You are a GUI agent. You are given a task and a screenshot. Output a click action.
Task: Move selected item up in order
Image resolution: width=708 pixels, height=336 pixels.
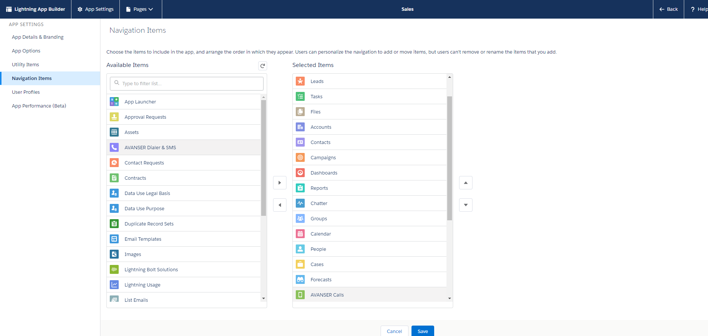coord(466,183)
